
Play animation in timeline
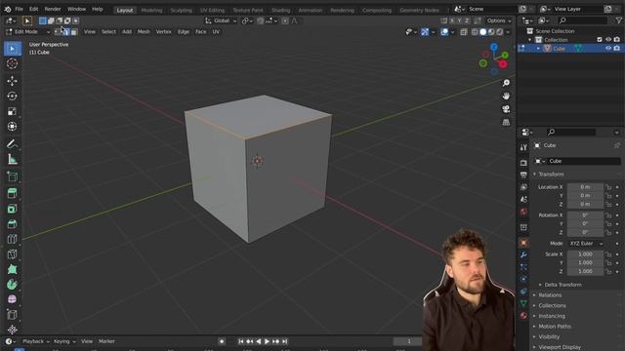267,341
